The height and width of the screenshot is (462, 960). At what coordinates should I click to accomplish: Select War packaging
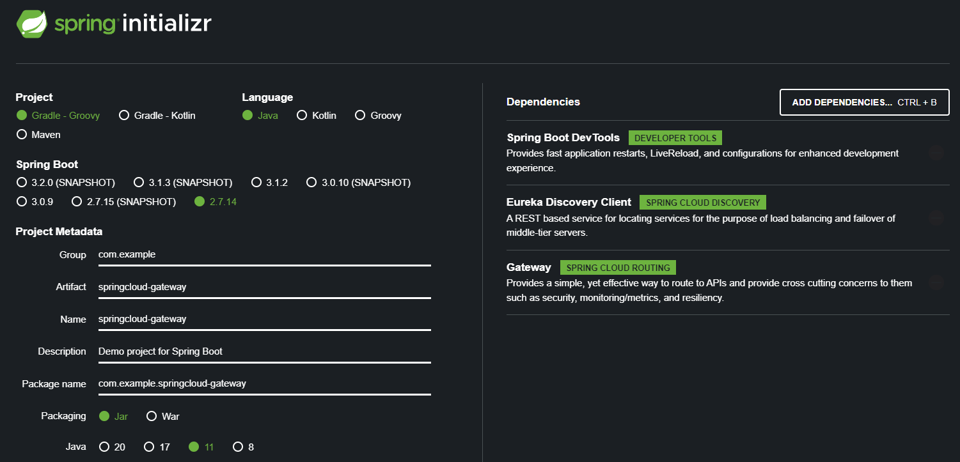click(x=163, y=417)
